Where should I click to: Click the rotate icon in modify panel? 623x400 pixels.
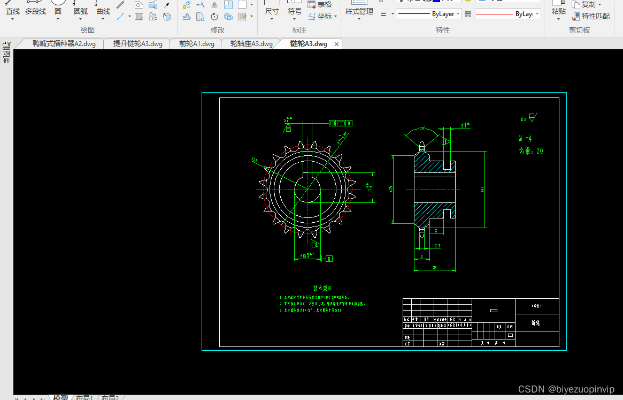click(x=214, y=17)
